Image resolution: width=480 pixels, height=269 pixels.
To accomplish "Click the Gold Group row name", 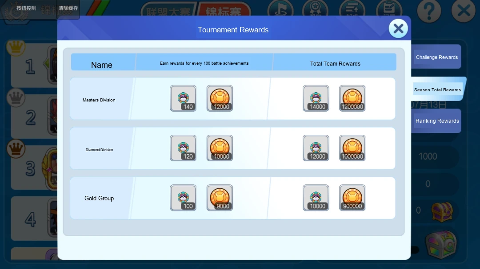I will coord(99,198).
